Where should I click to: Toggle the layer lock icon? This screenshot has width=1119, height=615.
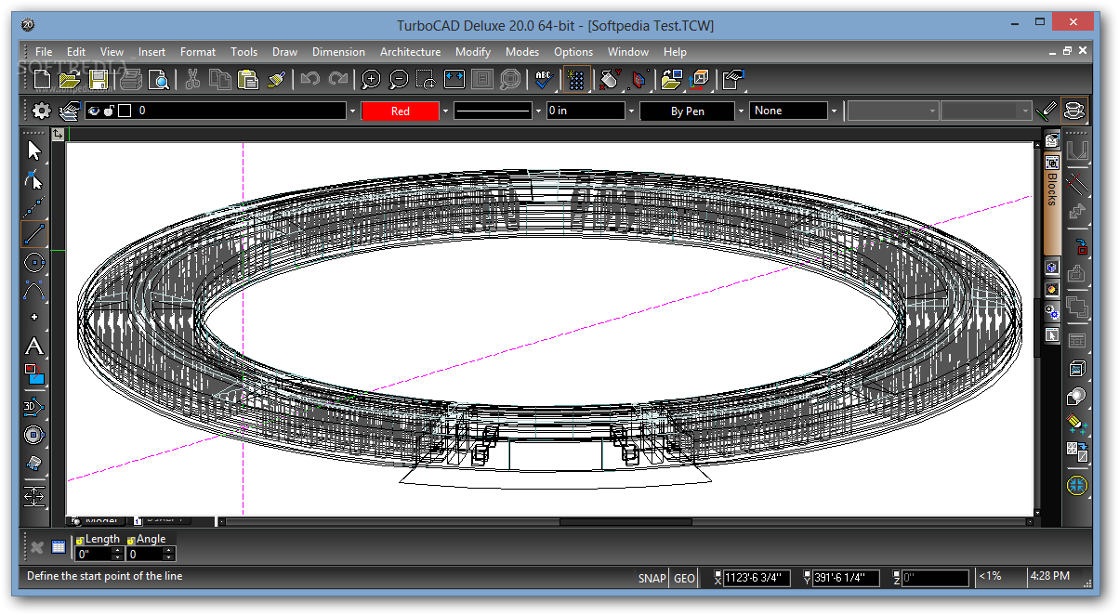(109, 111)
